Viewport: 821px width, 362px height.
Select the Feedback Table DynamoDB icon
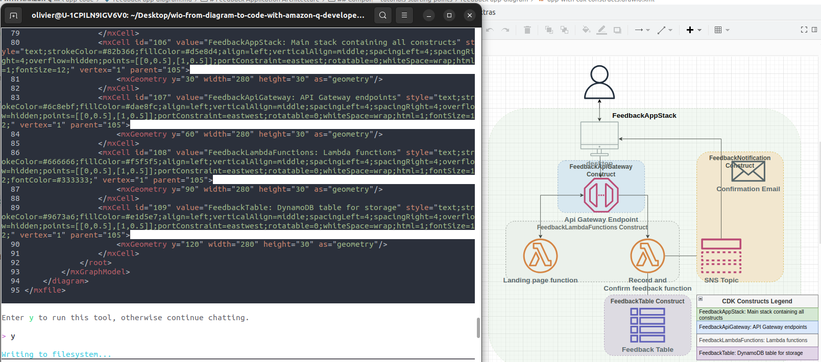click(647, 325)
